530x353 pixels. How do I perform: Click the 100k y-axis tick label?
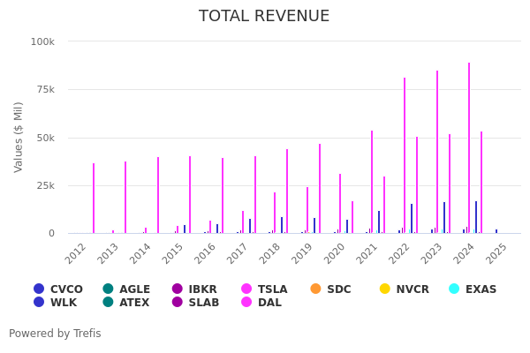(x=42, y=41)
